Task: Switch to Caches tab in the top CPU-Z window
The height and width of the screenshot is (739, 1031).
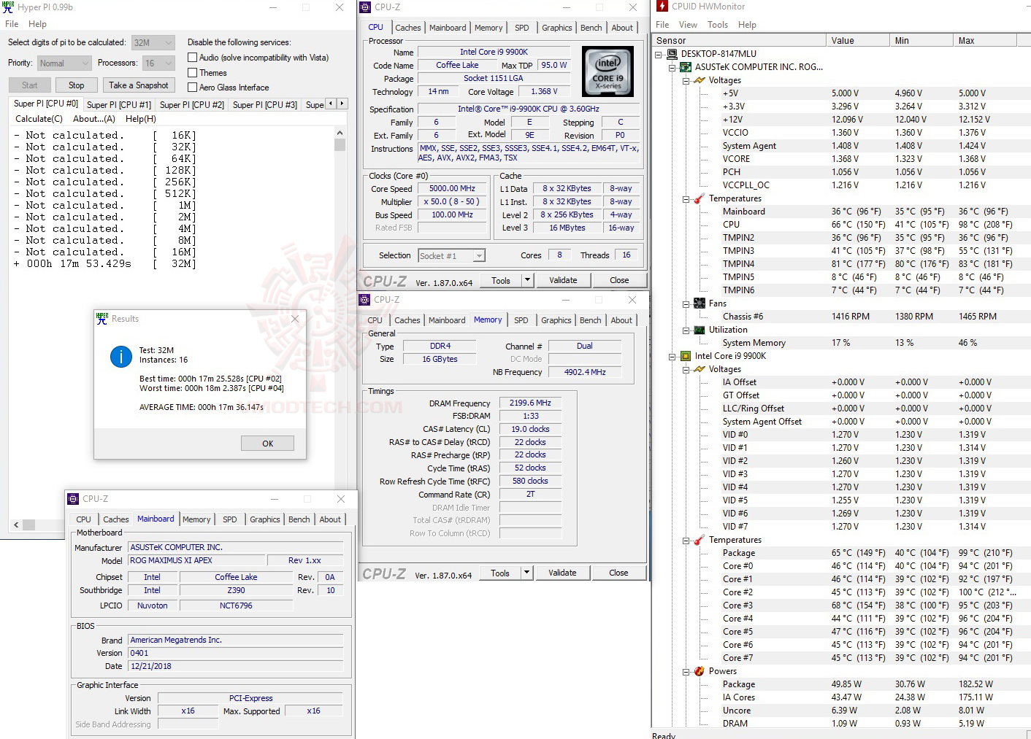Action: tap(408, 28)
